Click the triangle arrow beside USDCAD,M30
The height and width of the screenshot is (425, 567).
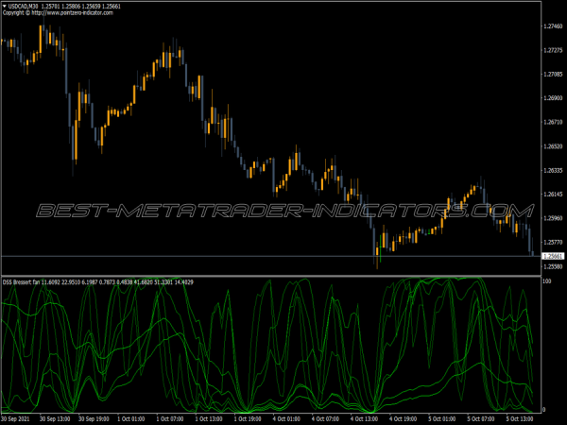(x=5, y=6)
